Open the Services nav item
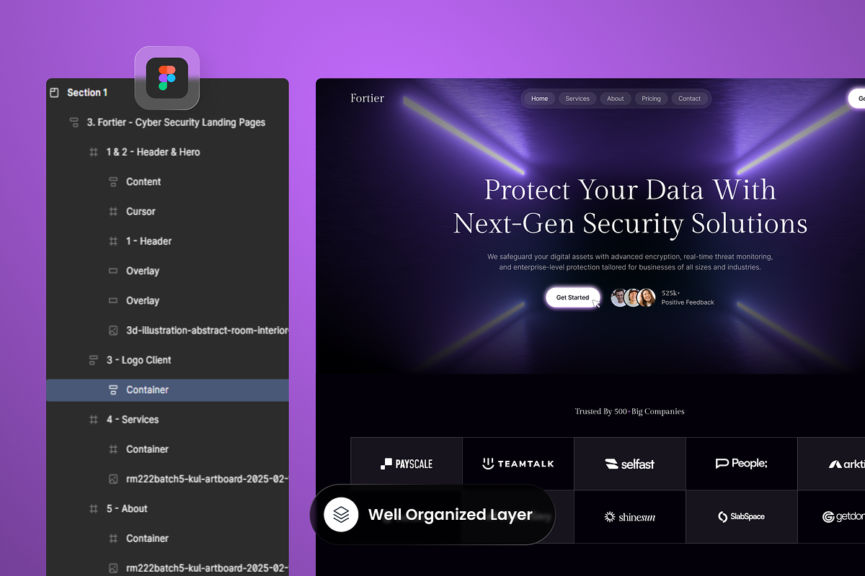 [577, 99]
